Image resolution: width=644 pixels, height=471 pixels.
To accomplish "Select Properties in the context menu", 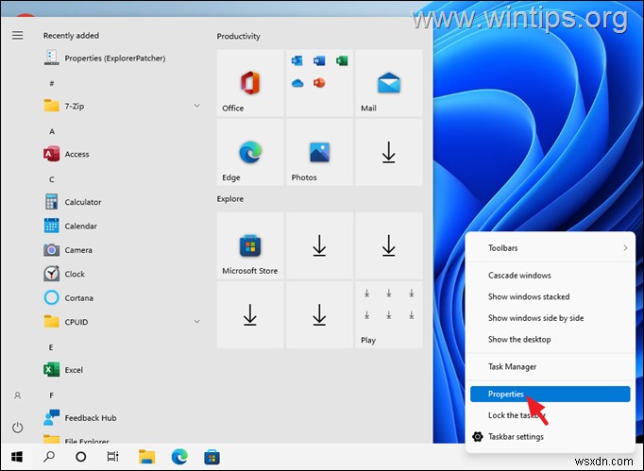I will point(550,394).
